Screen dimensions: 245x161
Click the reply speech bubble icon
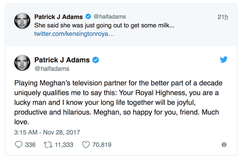pos(18,145)
